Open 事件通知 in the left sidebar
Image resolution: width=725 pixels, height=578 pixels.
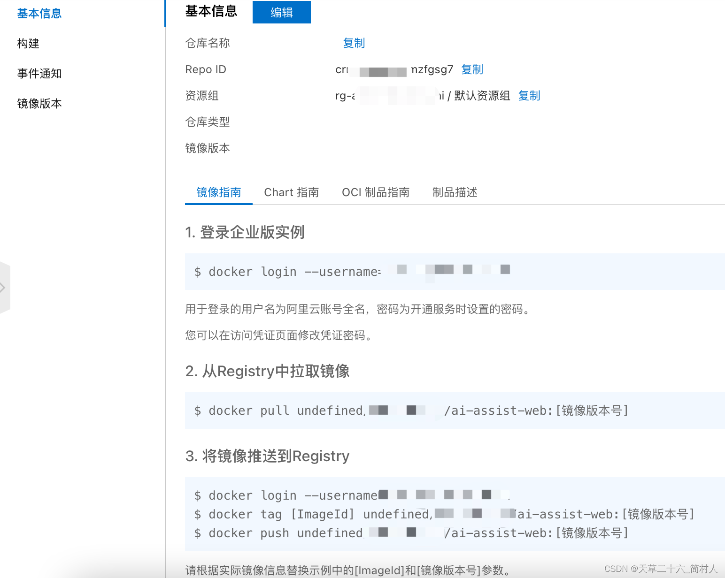39,74
